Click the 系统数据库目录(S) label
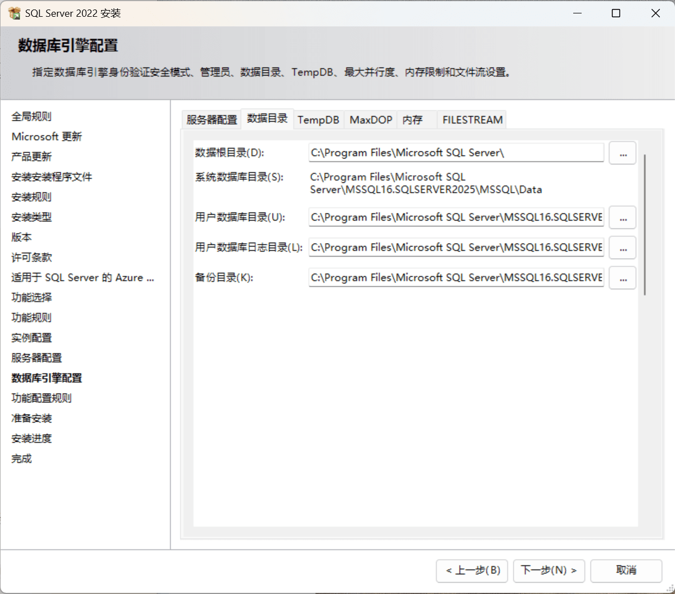 click(239, 177)
